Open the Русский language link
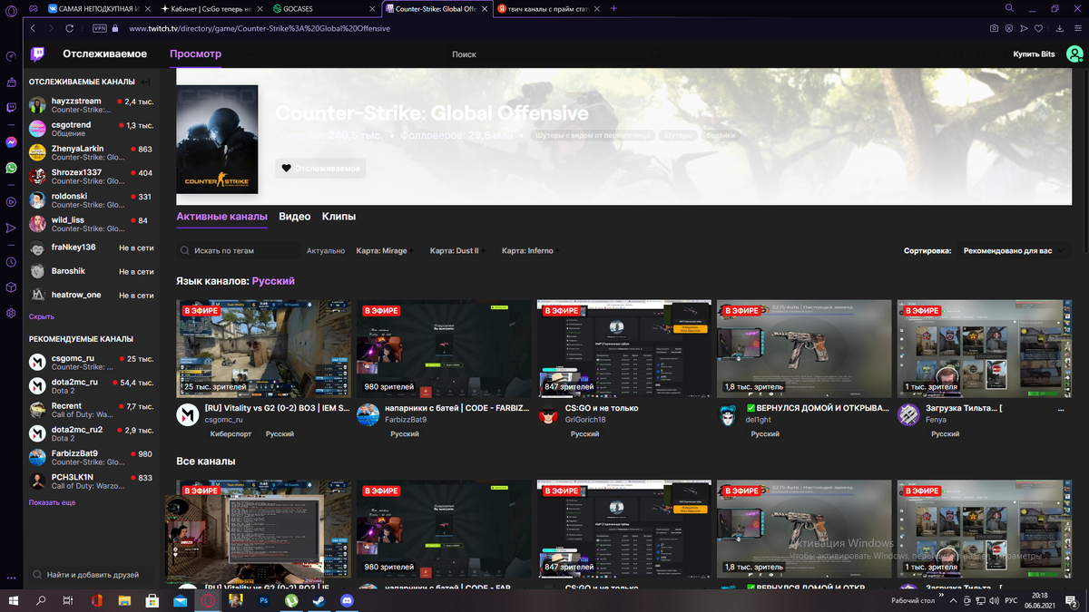1089x612 pixels. click(273, 281)
